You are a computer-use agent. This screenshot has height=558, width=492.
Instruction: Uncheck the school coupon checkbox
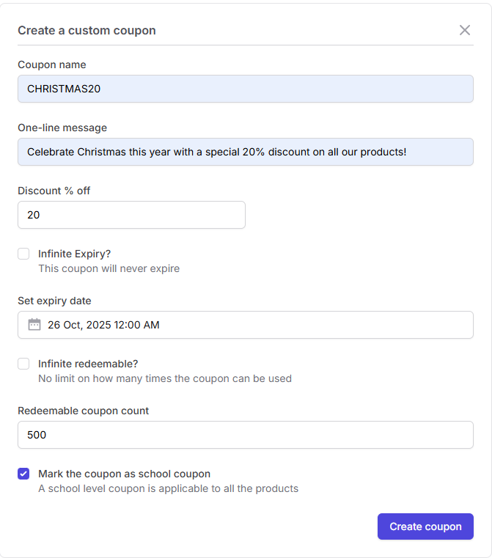tap(23, 474)
